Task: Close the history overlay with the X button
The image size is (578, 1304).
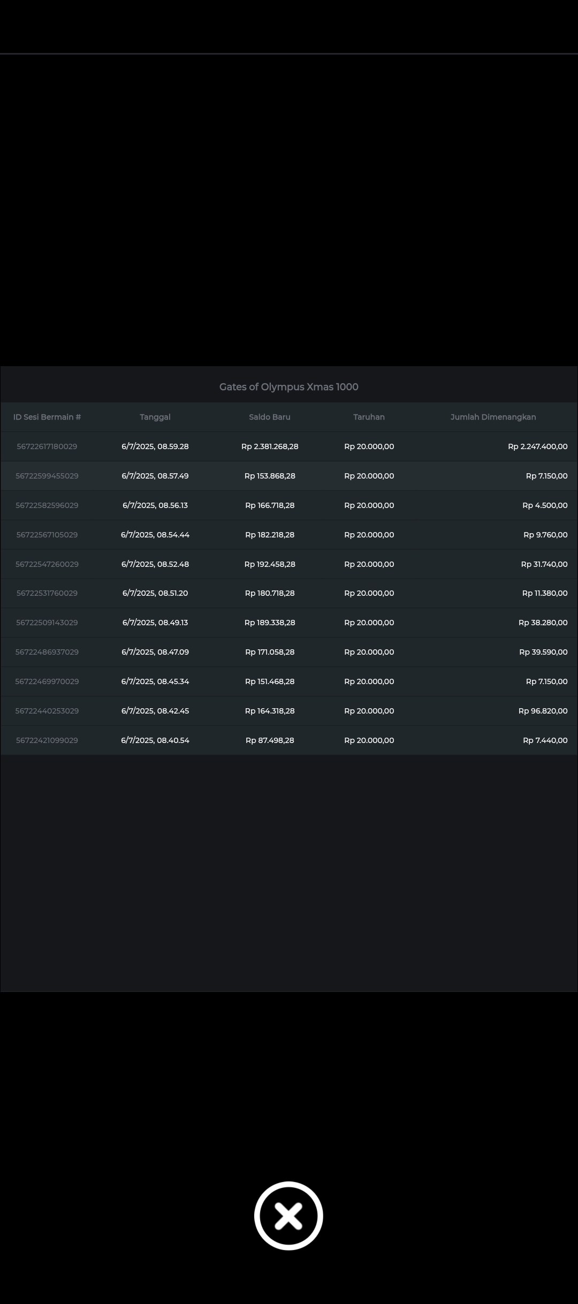Action: coord(288,1216)
